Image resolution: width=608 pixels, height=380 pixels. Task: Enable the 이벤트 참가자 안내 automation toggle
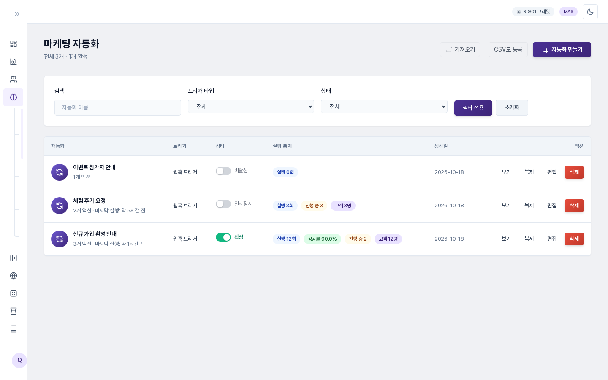pos(223,171)
